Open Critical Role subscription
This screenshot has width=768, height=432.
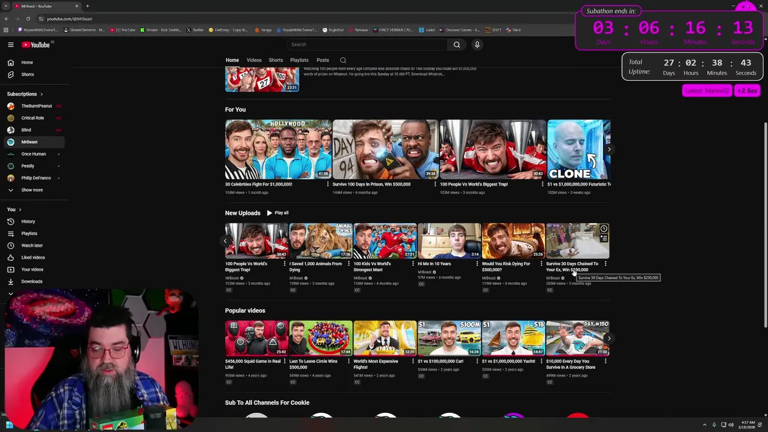35,118
